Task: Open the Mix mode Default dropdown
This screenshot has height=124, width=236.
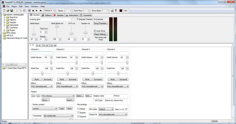Action: pos(106,109)
